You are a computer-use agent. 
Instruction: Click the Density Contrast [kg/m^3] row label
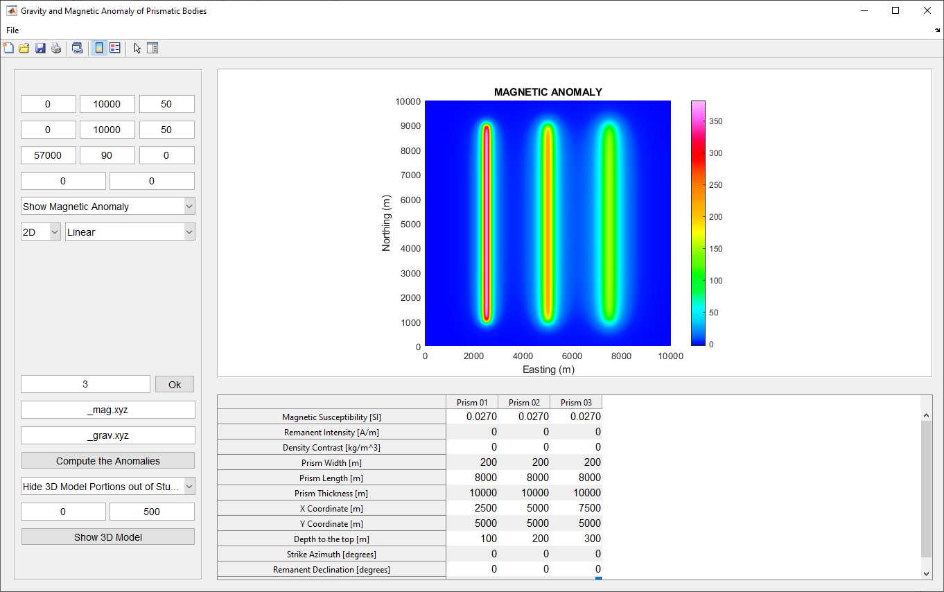tap(331, 447)
